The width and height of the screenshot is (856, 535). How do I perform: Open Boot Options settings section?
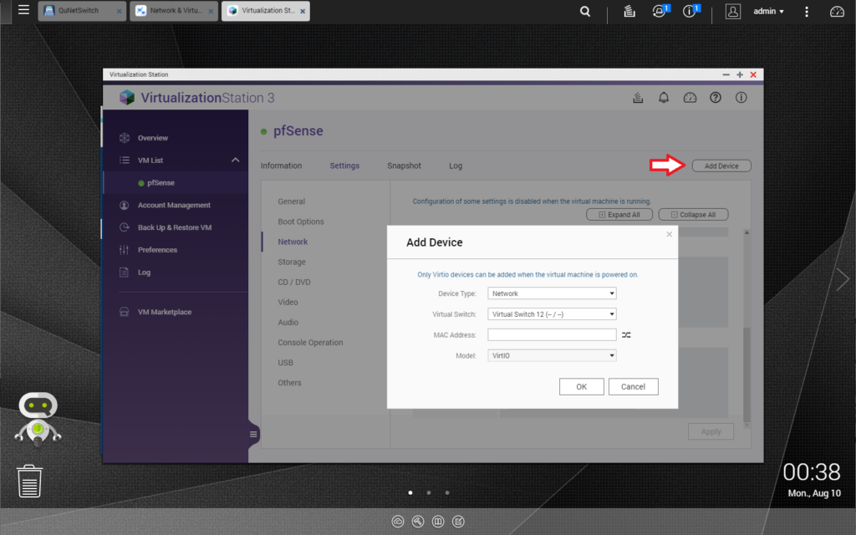[x=301, y=222]
